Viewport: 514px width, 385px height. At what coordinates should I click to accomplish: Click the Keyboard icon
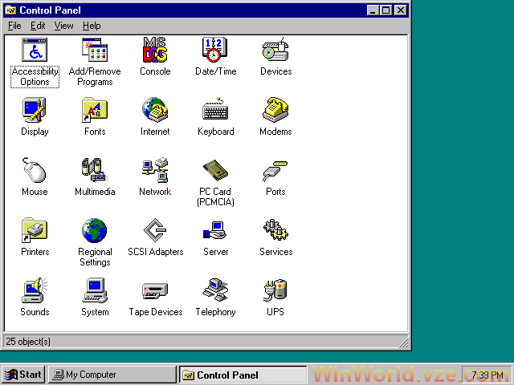tap(215, 109)
